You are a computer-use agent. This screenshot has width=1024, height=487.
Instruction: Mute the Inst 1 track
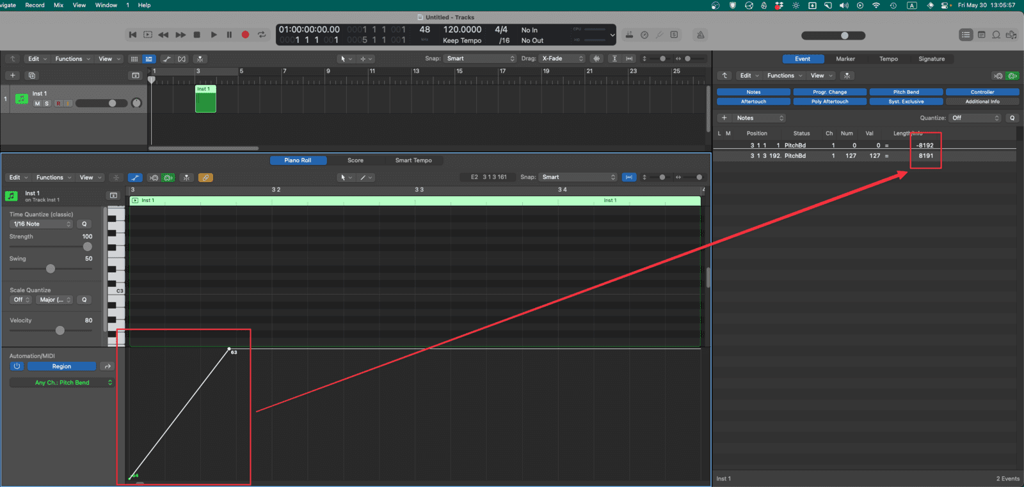click(x=37, y=104)
